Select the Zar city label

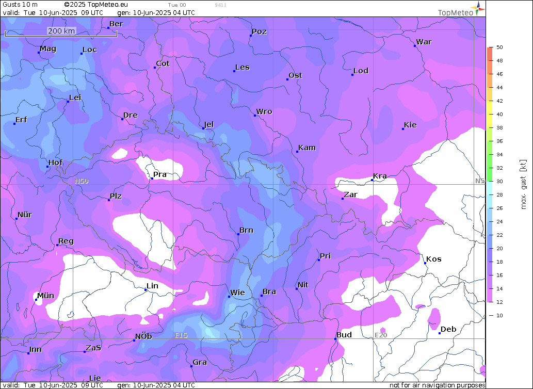(x=350, y=194)
